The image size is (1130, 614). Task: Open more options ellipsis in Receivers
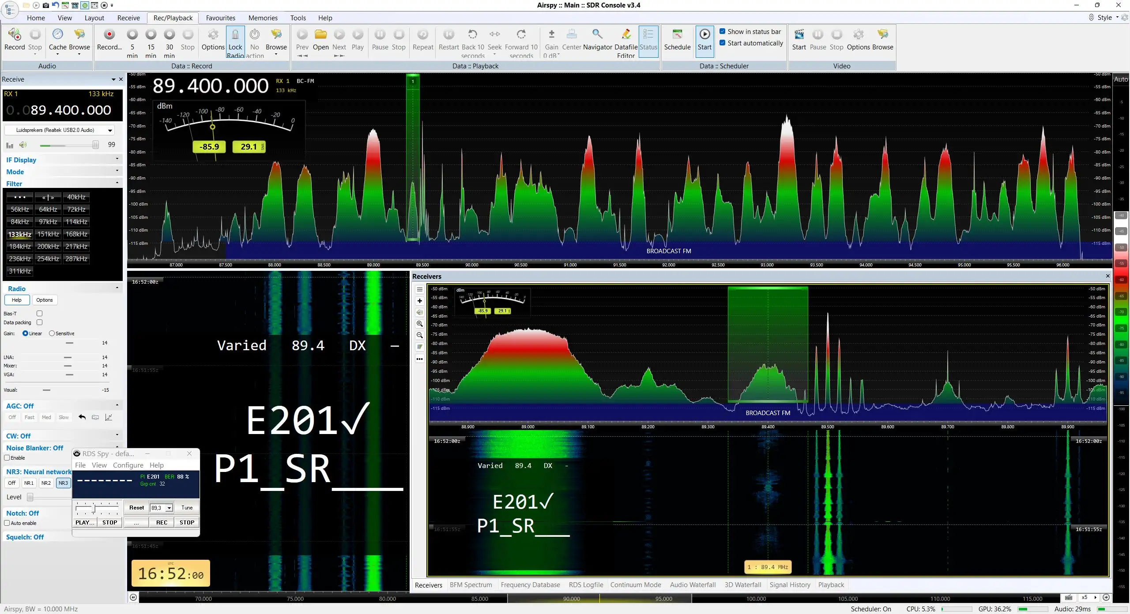pyautogui.click(x=420, y=359)
